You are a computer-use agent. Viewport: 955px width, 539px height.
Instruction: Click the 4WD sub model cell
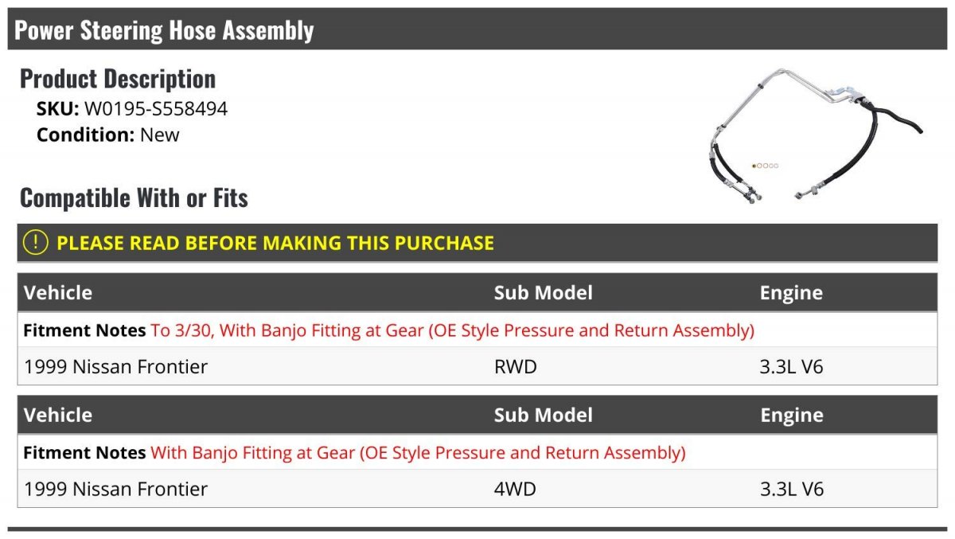515,489
